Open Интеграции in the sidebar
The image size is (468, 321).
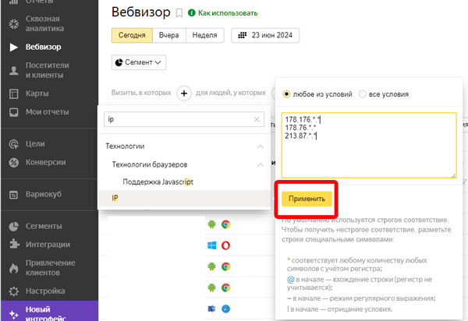click(x=48, y=245)
